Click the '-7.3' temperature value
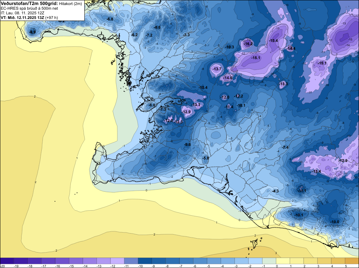The image size is (359, 268). click(163, 109)
